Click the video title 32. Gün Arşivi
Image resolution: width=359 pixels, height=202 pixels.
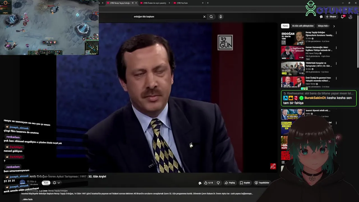(97, 176)
